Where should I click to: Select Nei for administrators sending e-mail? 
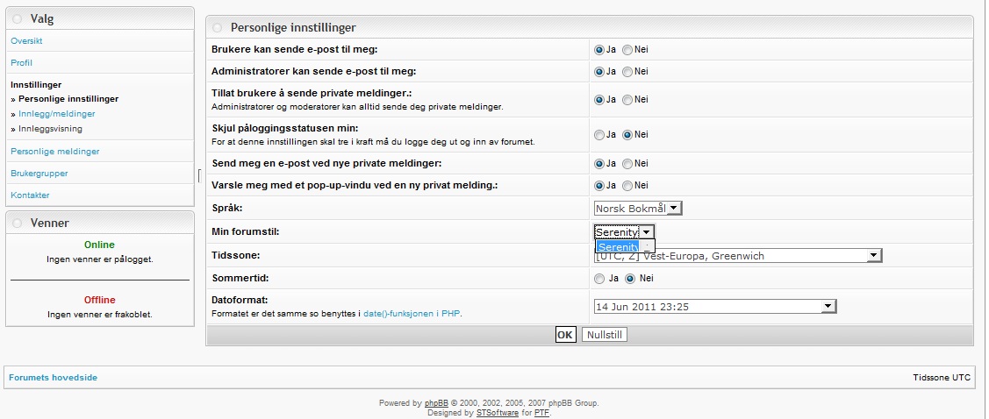pyautogui.click(x=627, y=72)
